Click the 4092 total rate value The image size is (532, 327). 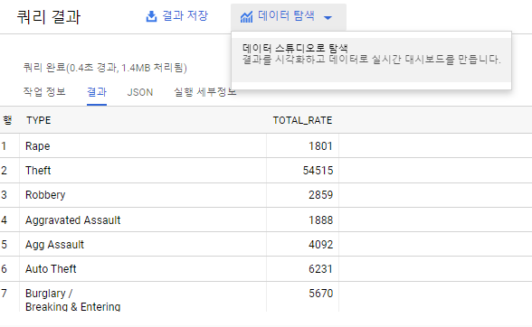point(320,245)
